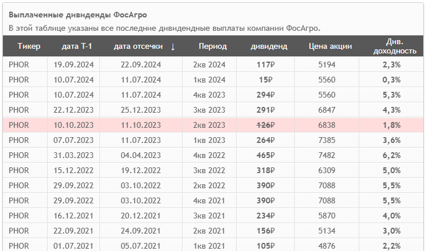Click the share price 6309
Image resolution: width=425 pixels, height=251 pixels.
(327, 171)
